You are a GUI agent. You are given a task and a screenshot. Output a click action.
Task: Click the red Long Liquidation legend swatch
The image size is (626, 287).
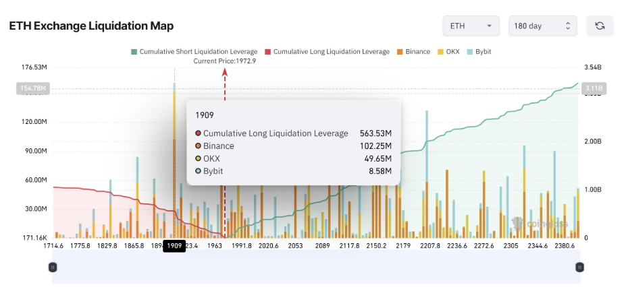pyautogui.click(x=268, y=52)
